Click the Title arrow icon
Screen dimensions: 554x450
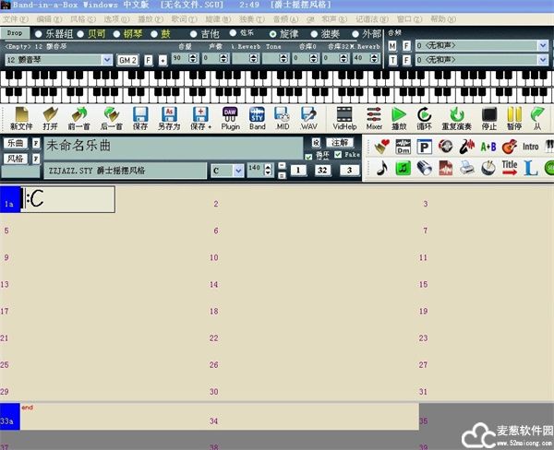coord(510,168)
